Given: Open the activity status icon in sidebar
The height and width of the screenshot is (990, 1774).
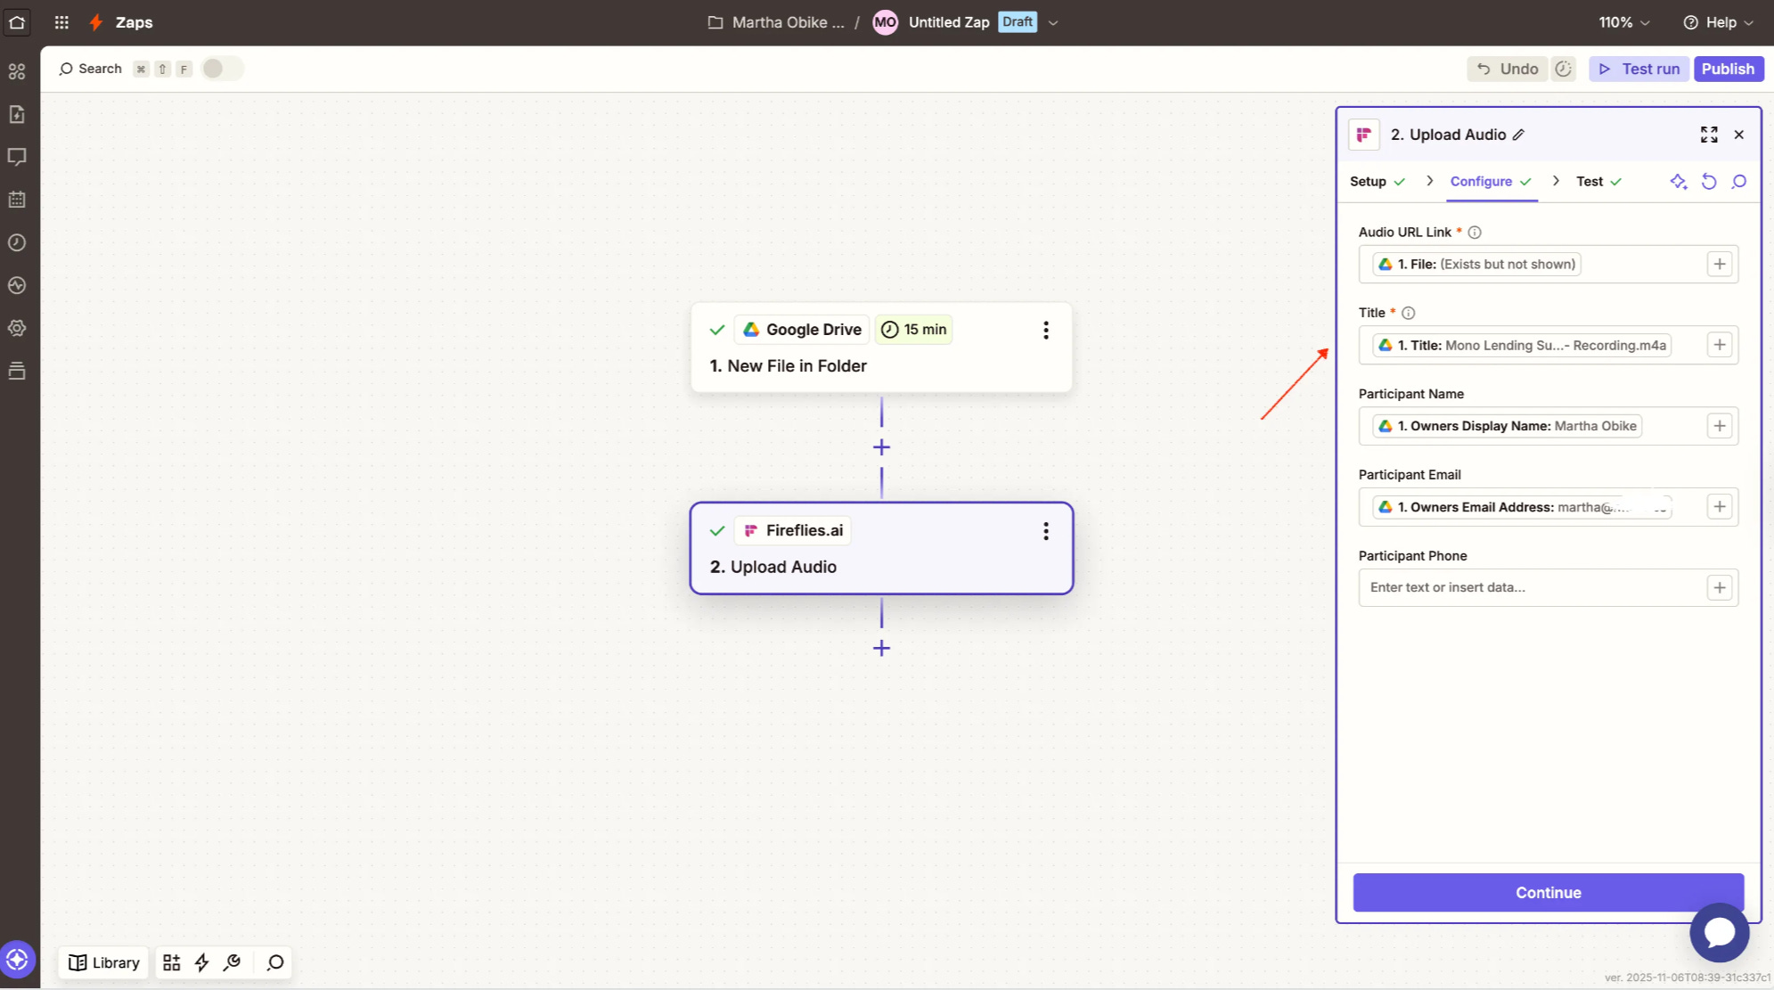Looking at the screenshot, I should pos(17,285).
